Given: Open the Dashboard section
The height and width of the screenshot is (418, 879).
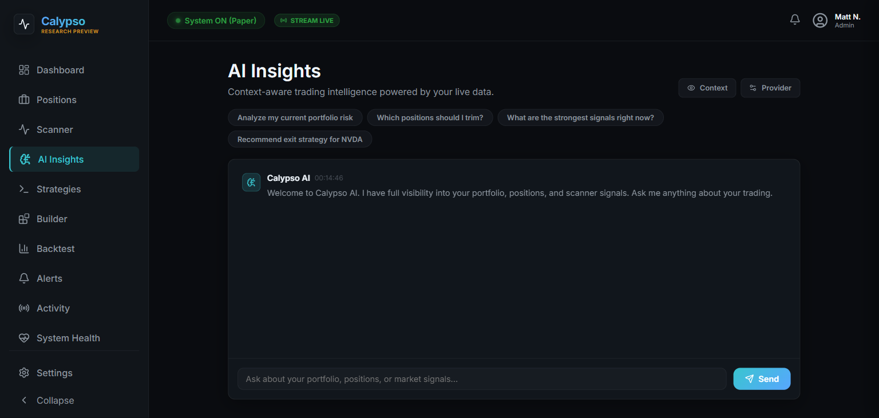Looking at the screenshot, I should pyautogui.click(x=60, y=70).
